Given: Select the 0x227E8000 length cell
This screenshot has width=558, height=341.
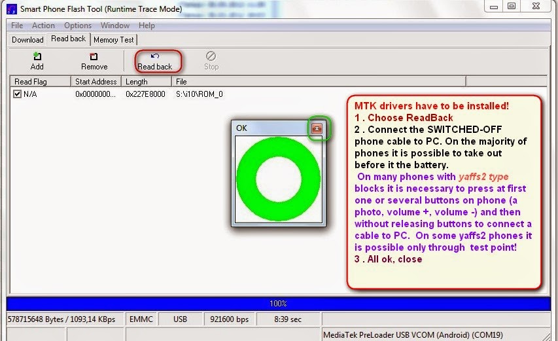Looking at the screenshot, I should pos(145,94).
